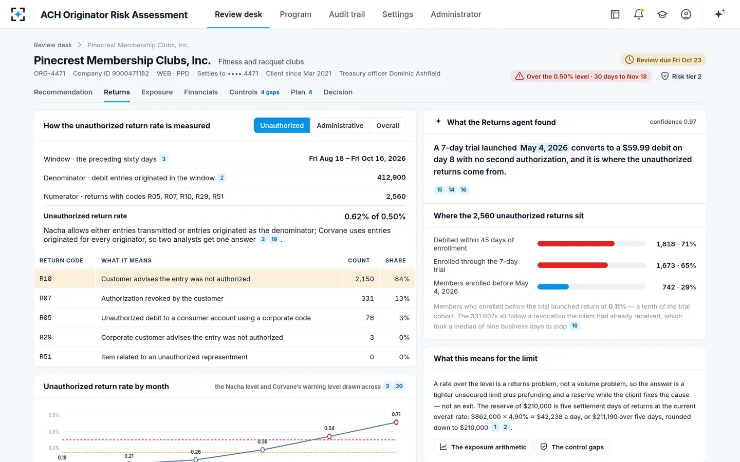This screenshot has width=740, height=462.
Task: Select the Unauthorized measurement toggle
Action: coord(282,126)
